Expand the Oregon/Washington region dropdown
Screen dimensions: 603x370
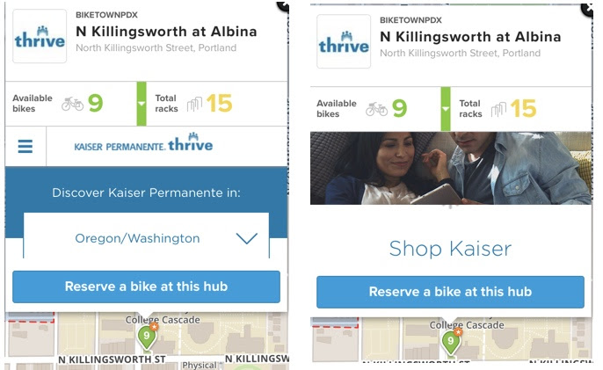coord(146,237)
